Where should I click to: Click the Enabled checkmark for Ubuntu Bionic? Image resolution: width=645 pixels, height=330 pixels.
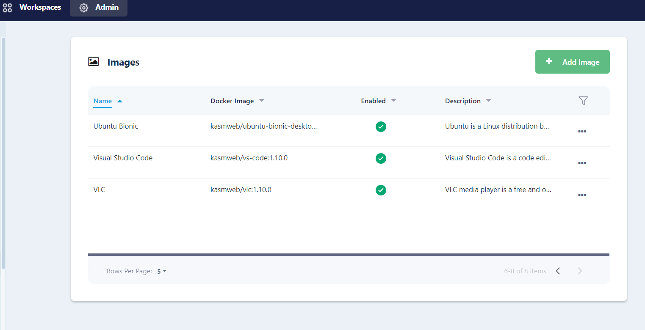[381, 126]
